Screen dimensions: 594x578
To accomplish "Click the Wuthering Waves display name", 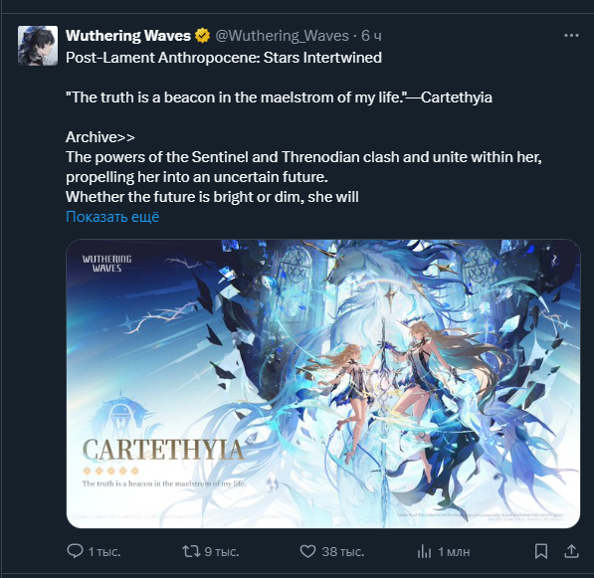I will pos(128,36).
